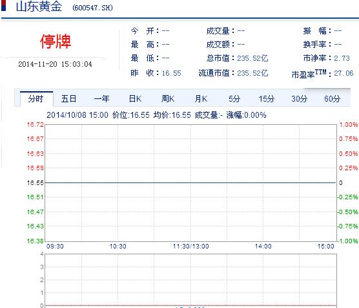Click the 市净率 value 2.73
Viewport: 359px width, 308px height.
click(x=342, y=58)
